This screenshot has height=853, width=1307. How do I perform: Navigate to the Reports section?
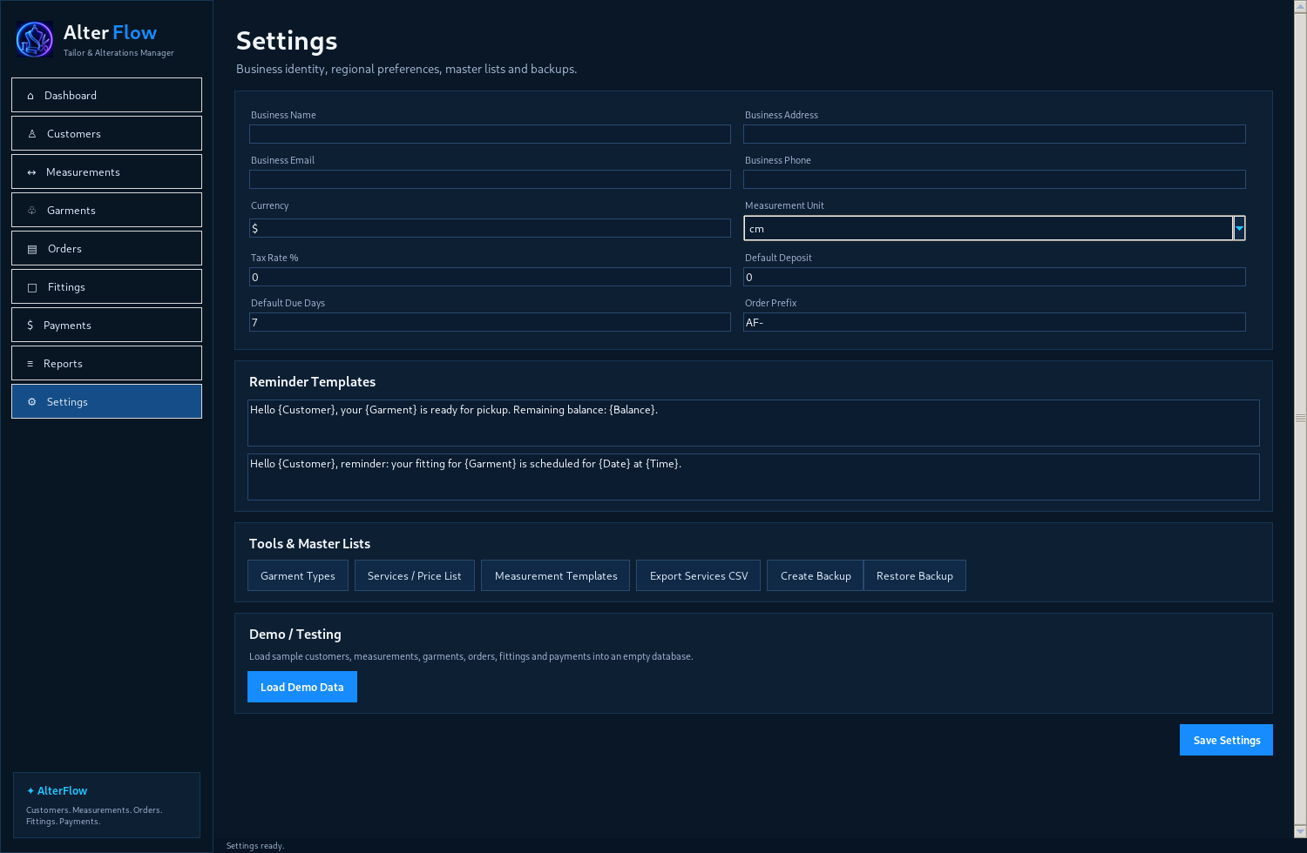click(x=106, y=363)
